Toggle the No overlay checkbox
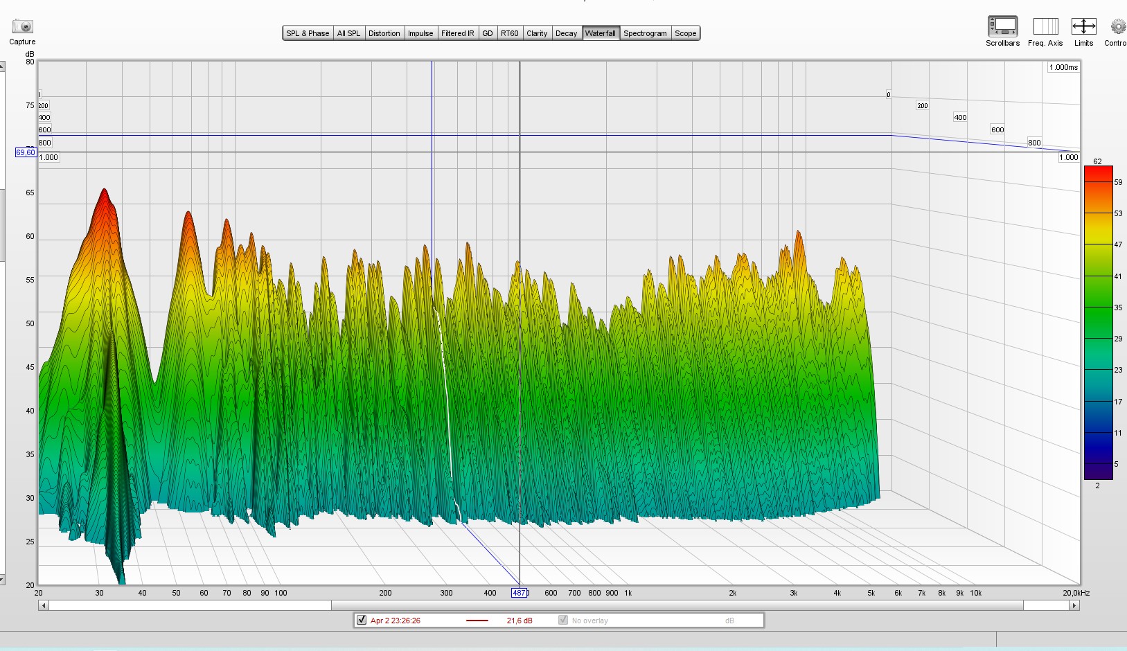This screenshot has height=651, width=1127. click(563, 620)
